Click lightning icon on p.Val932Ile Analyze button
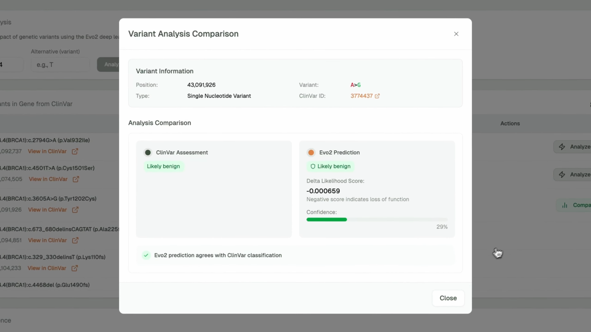Screen dimensions: 591x332 pos(562,147)
